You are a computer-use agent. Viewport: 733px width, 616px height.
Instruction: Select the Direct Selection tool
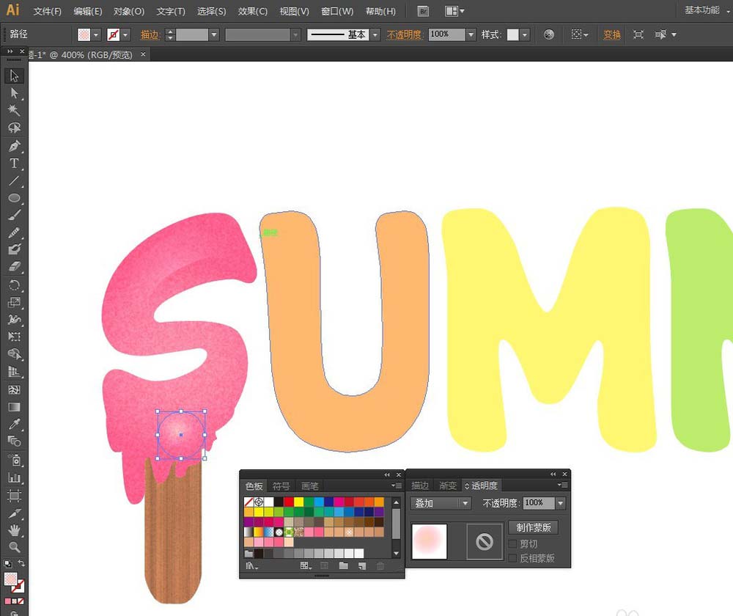coord(14,93)
